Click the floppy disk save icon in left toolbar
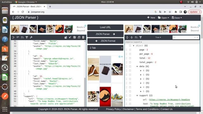This screenshot has height=114, width=203. [x=75, y=37]
